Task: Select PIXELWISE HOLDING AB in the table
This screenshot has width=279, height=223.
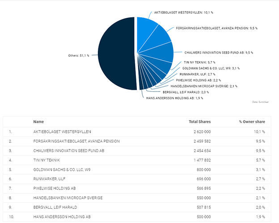Action: tap(55, 188)
